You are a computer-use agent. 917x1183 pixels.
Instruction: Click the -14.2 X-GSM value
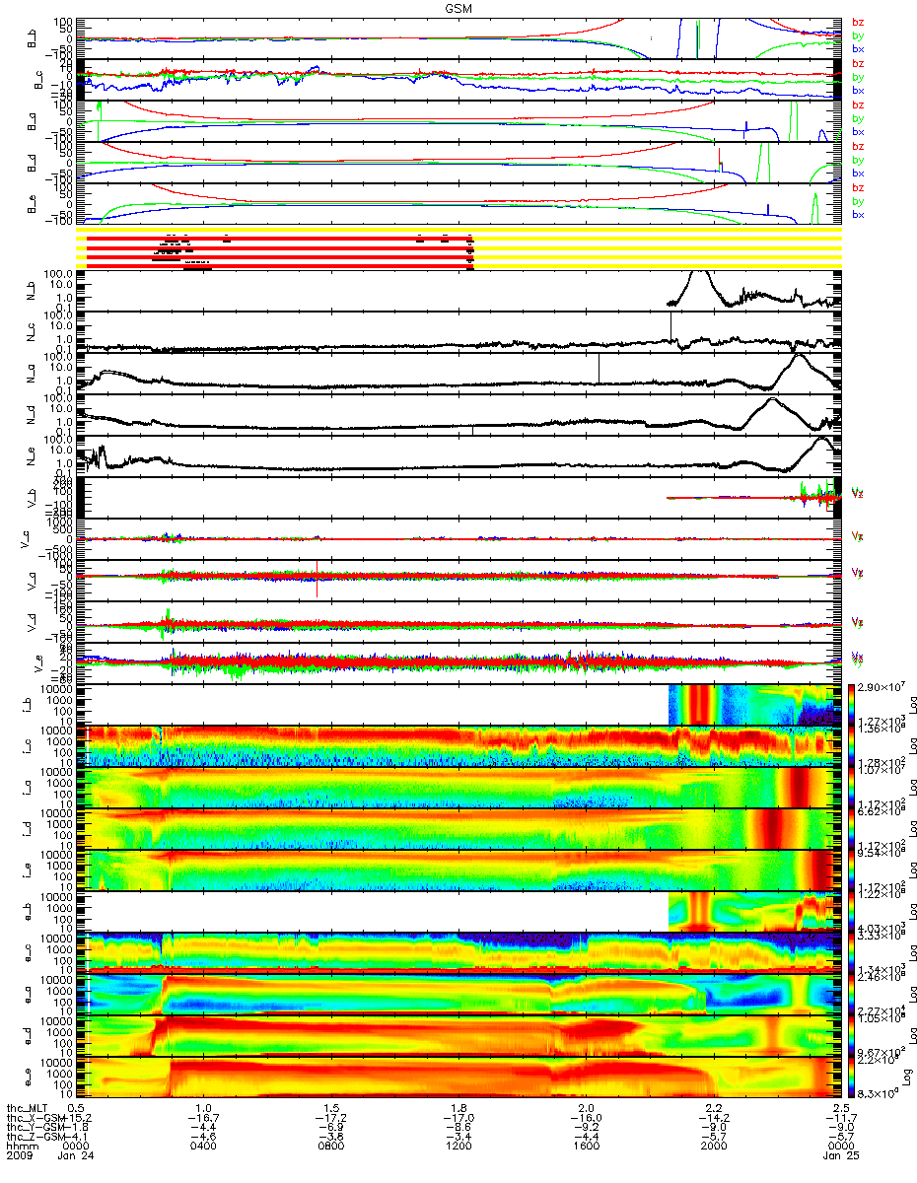tap(713, 1120)
